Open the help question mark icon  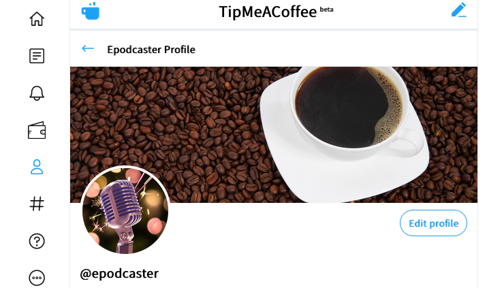(37, 241)
